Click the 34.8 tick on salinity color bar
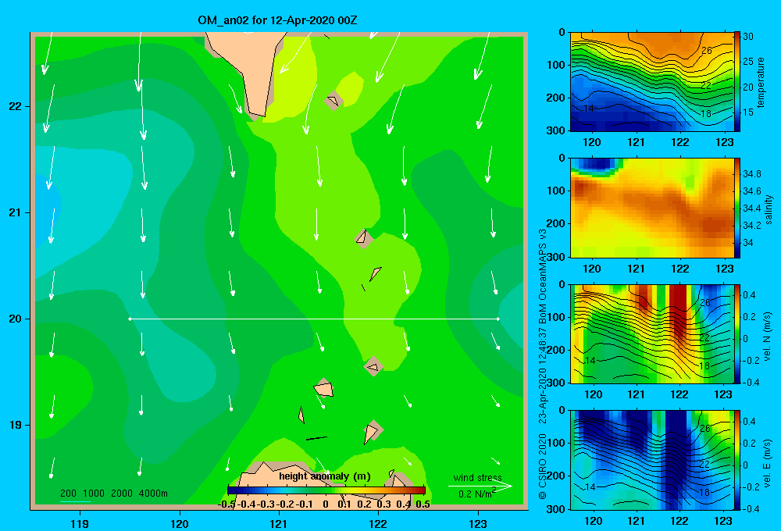Screen dimensions: 781x531 pos(751,174)
